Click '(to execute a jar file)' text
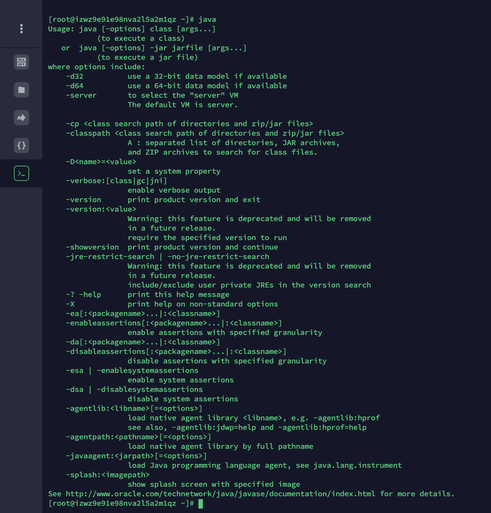Image resolution: width=491 pixels, height=513 pixels. (148, 57)
